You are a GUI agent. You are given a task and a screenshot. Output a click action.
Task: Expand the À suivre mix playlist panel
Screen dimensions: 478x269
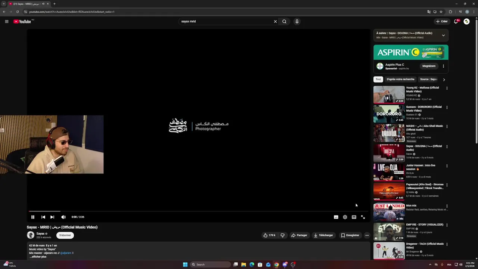[x=443, y=35]
